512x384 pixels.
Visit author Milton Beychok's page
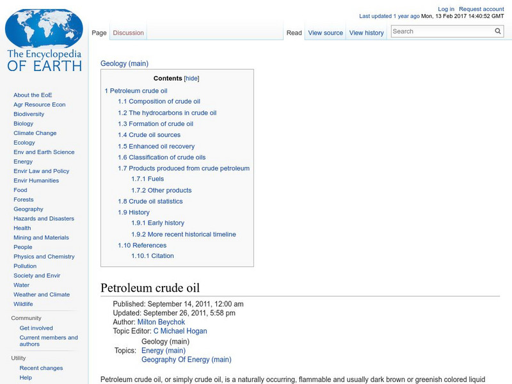pos(162,321)
